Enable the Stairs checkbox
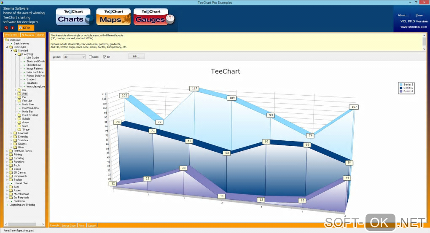 pos(90,57)
